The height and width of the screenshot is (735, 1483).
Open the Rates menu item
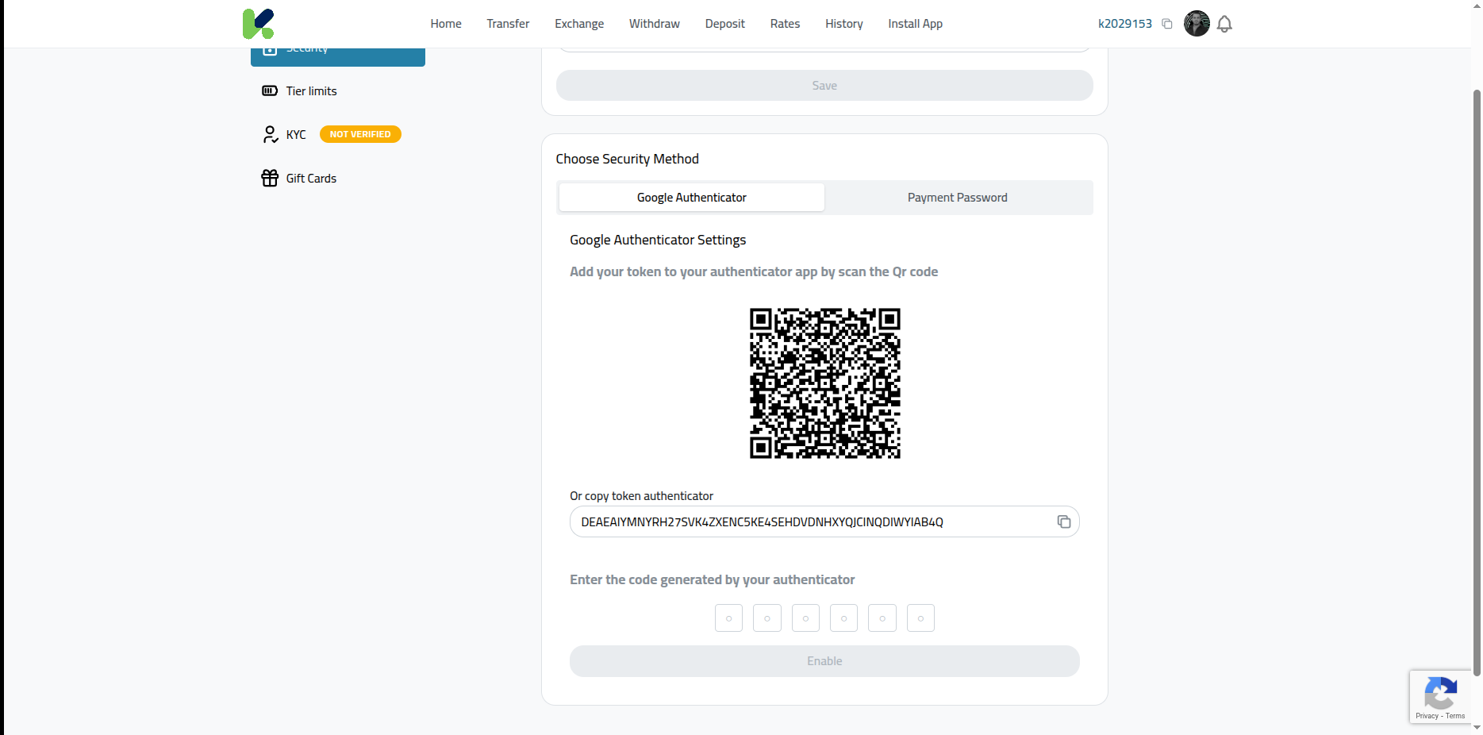point(784,23)
